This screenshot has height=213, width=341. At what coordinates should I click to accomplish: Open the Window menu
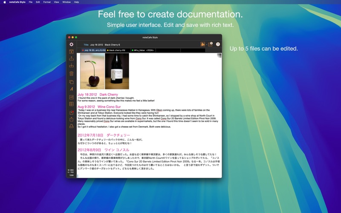pos(66,2)
